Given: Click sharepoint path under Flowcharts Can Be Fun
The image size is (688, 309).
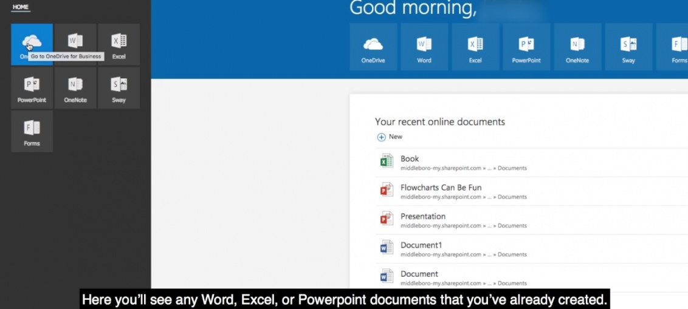Looking at the screenshot, I should pos(463,197).
